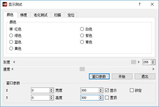The image size is (159, 107).
Task: Click the 退出 button
Action: point(145,76)
